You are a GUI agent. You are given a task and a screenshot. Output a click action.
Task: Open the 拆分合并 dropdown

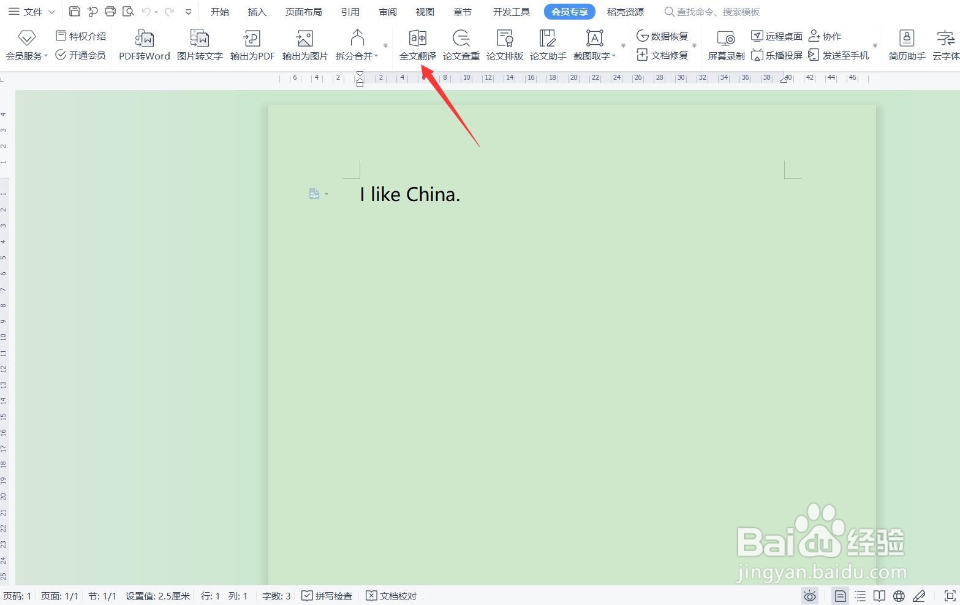click(x=357, y=45)
